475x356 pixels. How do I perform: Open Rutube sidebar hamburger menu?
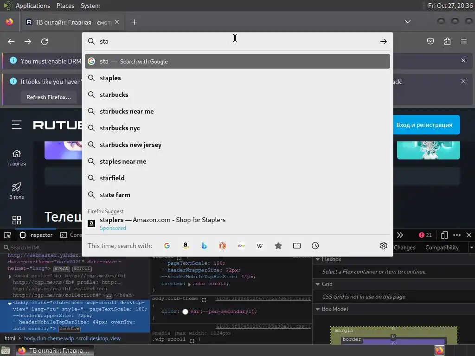click(x=17, y=125)
